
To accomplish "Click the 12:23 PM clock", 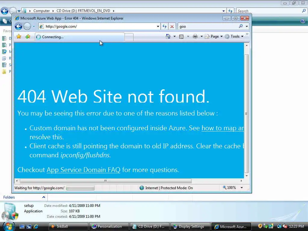I will (x=296, y=226).
